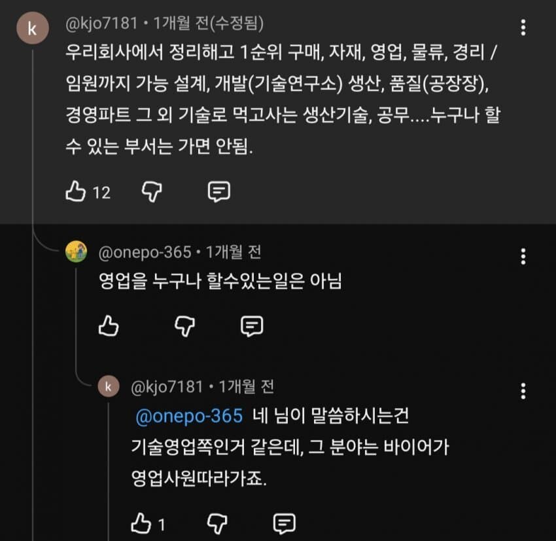556x541 pixels.
Task: Dislike @onepo-365's reply
Action: click(x=185, y=326)
